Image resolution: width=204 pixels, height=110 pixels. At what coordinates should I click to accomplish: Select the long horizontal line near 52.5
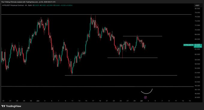[121, 75]
